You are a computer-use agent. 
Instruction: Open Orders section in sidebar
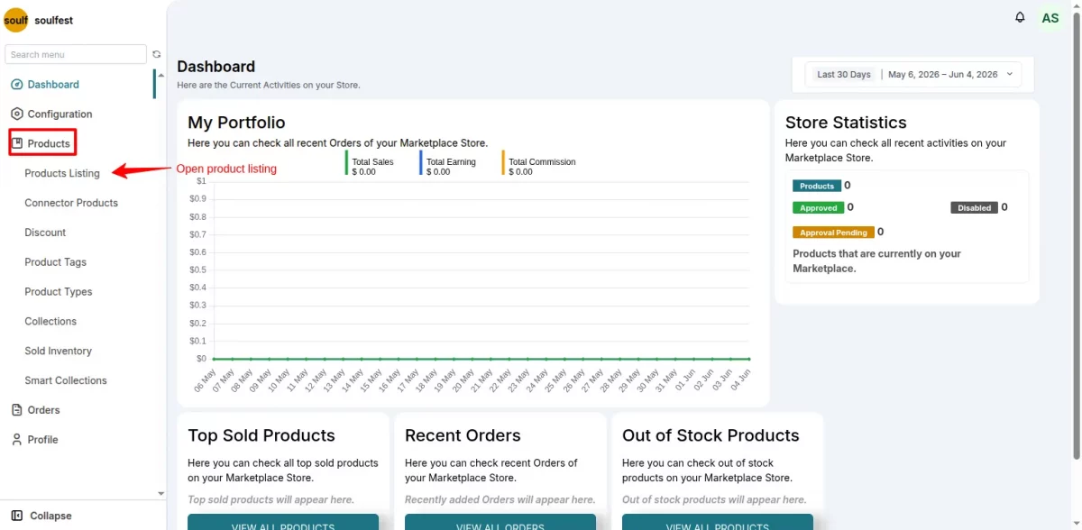43,410
